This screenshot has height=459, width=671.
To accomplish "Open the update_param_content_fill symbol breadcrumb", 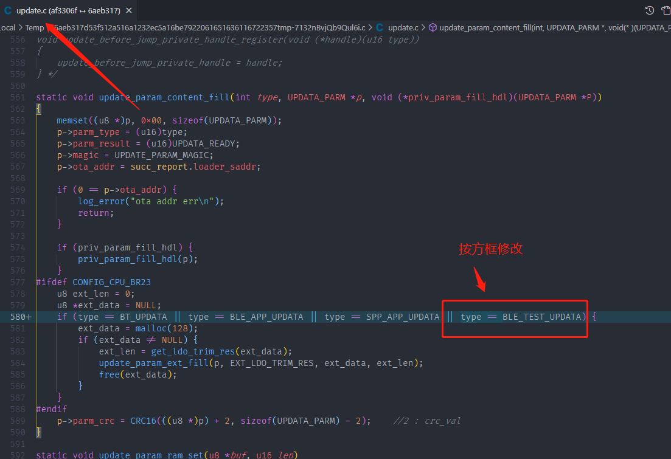I will [x=555, y=28].
